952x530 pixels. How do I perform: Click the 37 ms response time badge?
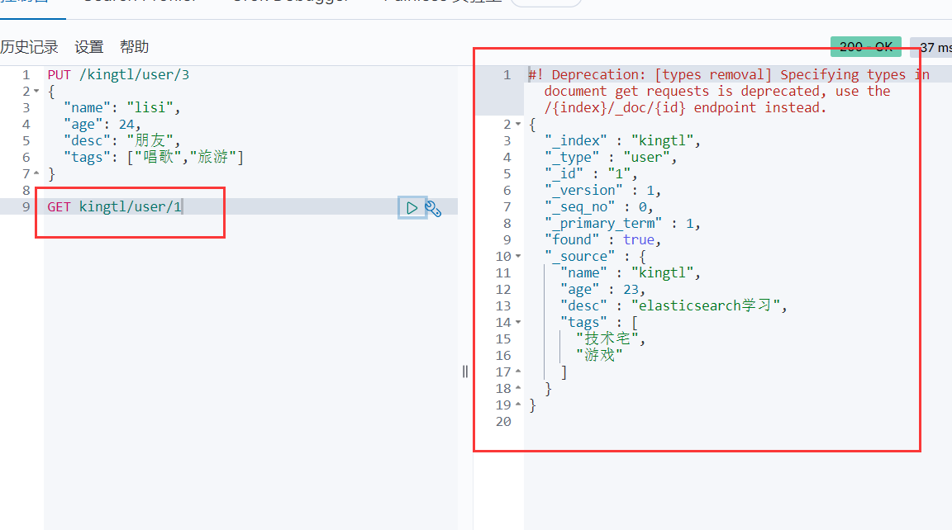932,47
